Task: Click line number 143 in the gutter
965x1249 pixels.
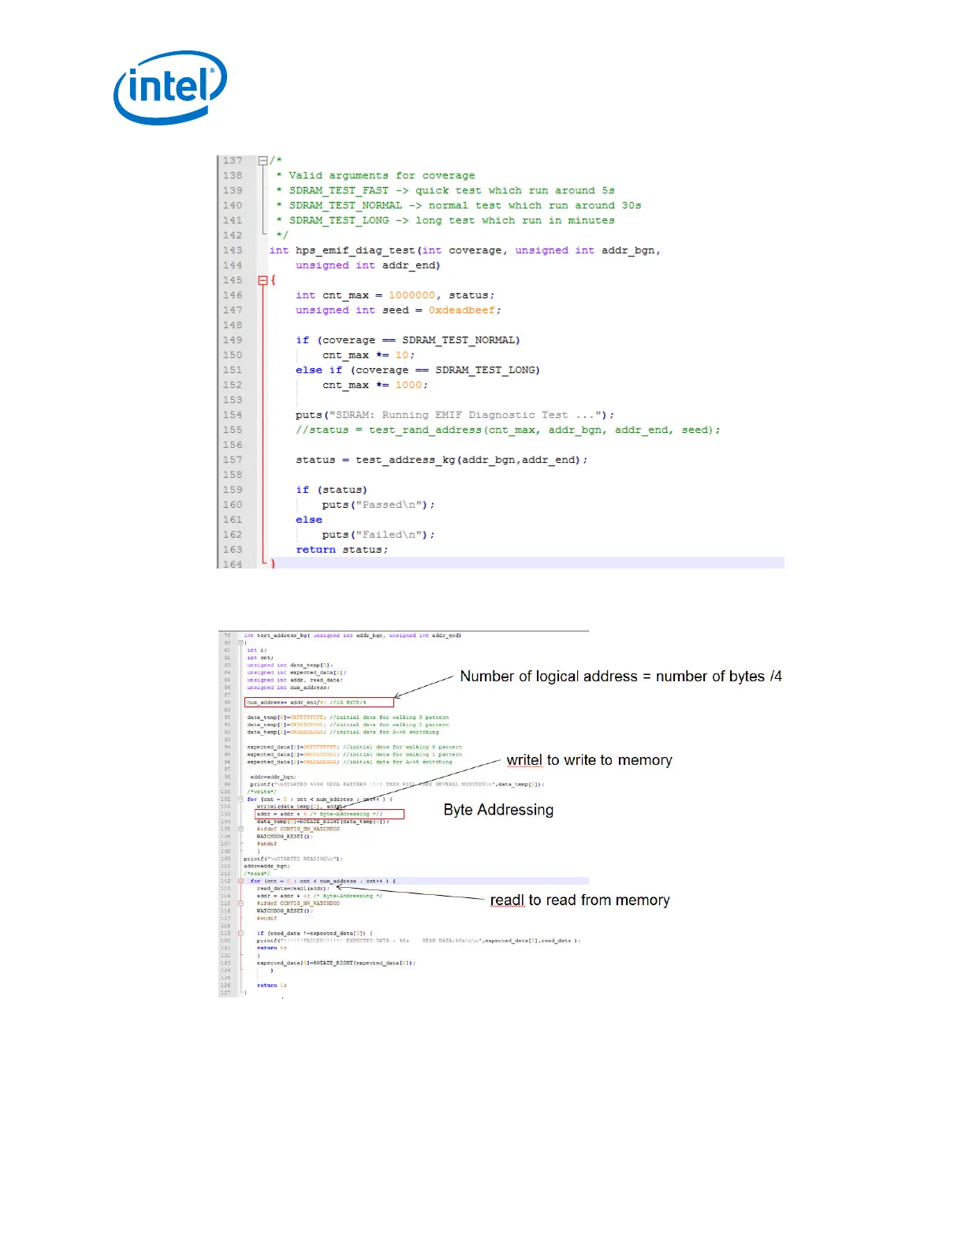Action: point(233,250)
